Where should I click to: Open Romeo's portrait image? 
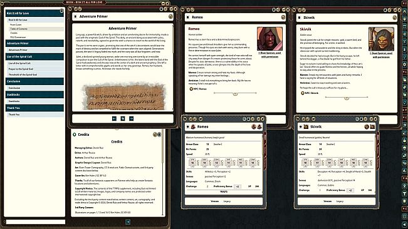[269, 39]
